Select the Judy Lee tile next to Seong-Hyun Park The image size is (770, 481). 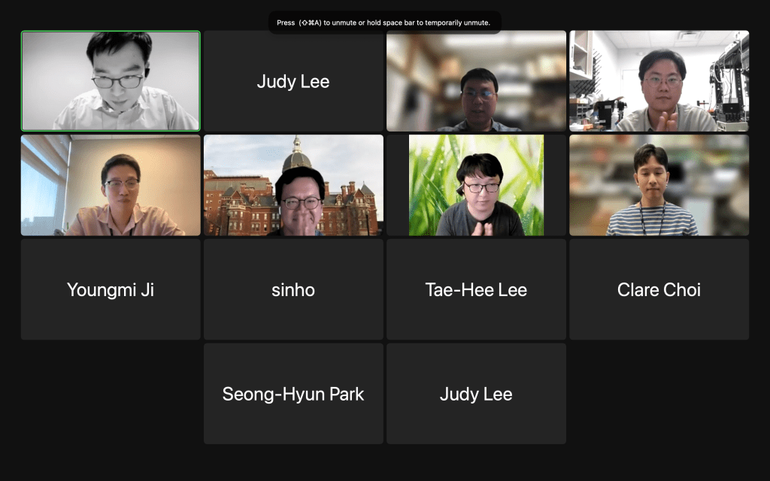pos(476,394)
